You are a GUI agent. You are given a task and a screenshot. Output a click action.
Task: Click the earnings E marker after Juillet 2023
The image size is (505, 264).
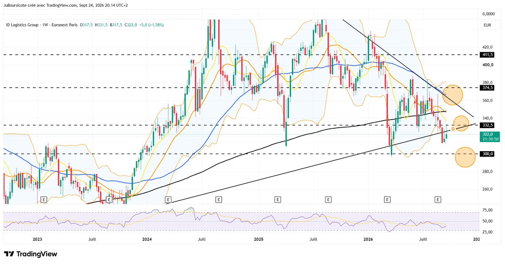(x=109, y=200)
